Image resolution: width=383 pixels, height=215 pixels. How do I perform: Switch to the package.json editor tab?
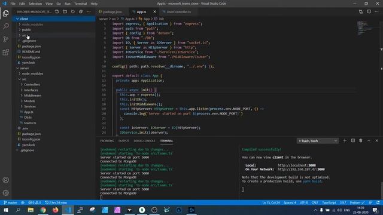tap(112, 12)
